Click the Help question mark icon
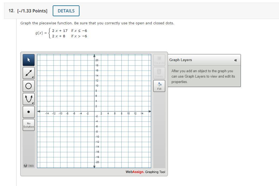The width and height of the screenshot is (279, 186). [25, 165]
